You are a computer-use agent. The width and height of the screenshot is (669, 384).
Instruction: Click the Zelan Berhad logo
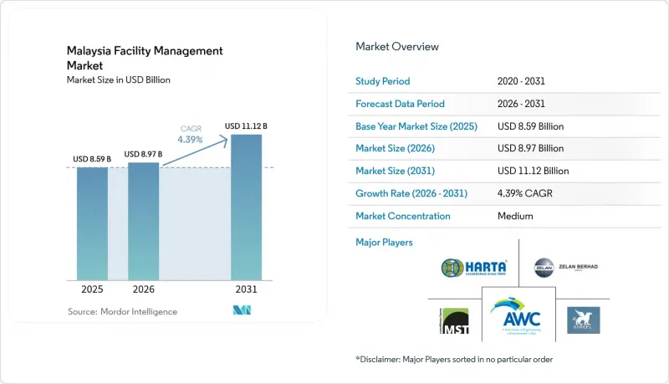[x=566, y=268]
